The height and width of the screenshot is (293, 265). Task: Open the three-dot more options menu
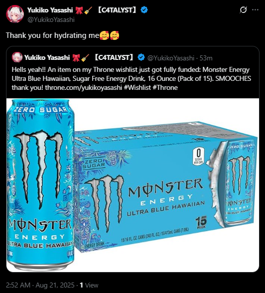point(255,10)
